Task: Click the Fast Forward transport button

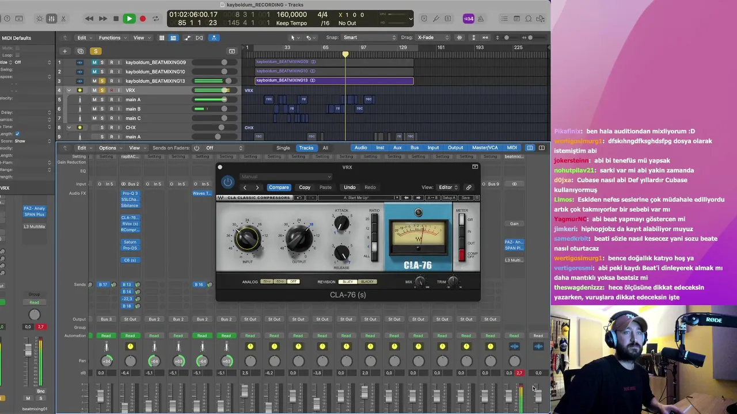Action: tap(102, 18)
